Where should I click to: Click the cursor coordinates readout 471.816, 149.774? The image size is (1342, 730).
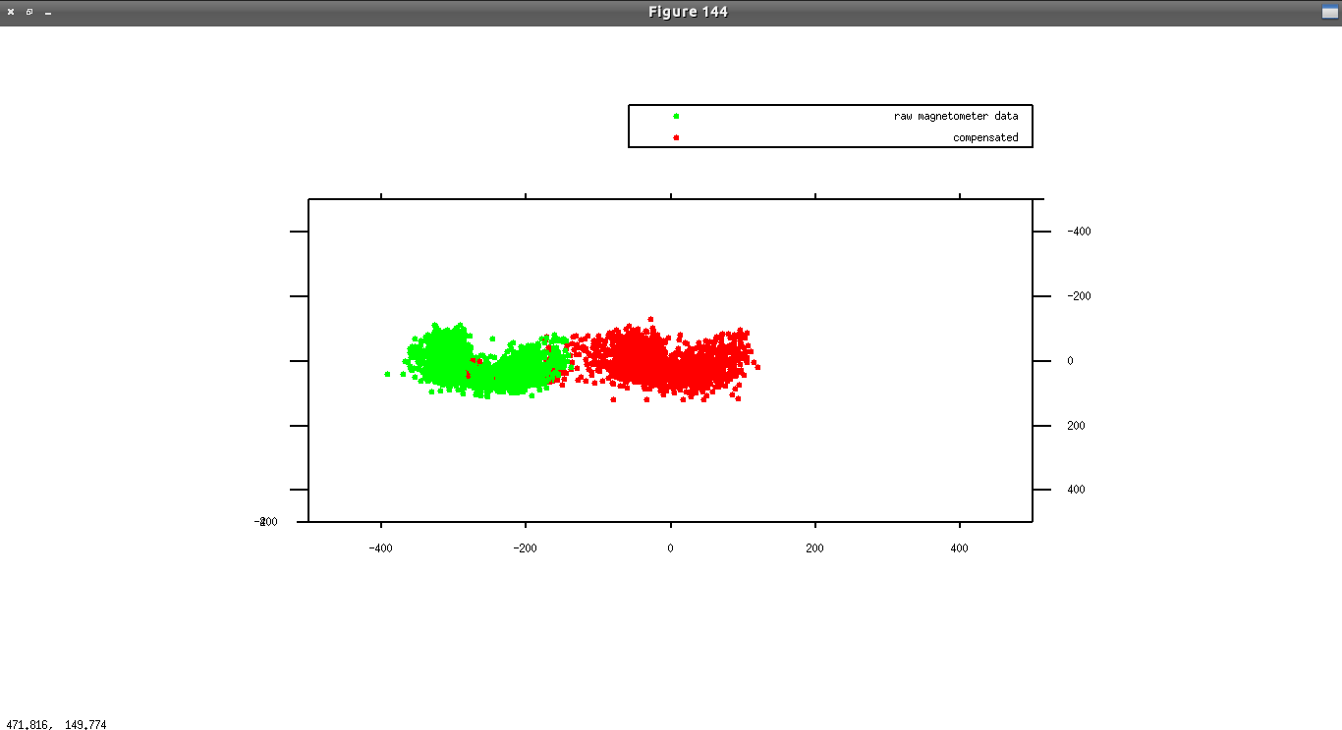pos(56,725)
